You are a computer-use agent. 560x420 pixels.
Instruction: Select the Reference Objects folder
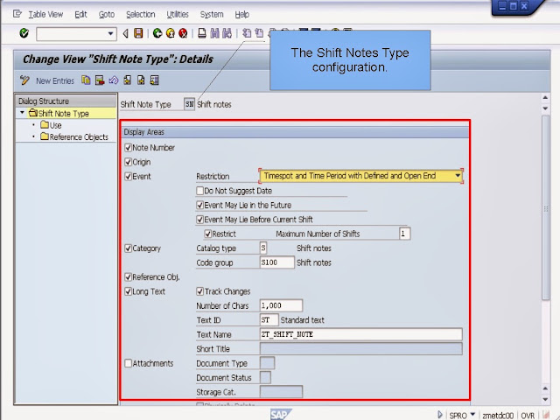73,136
